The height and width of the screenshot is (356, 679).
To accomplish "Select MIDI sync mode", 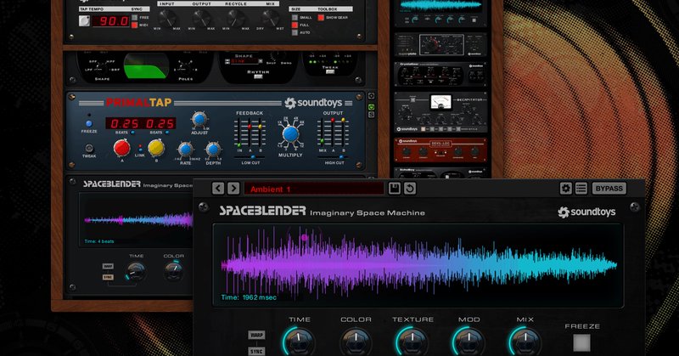I will click(134, 25).
